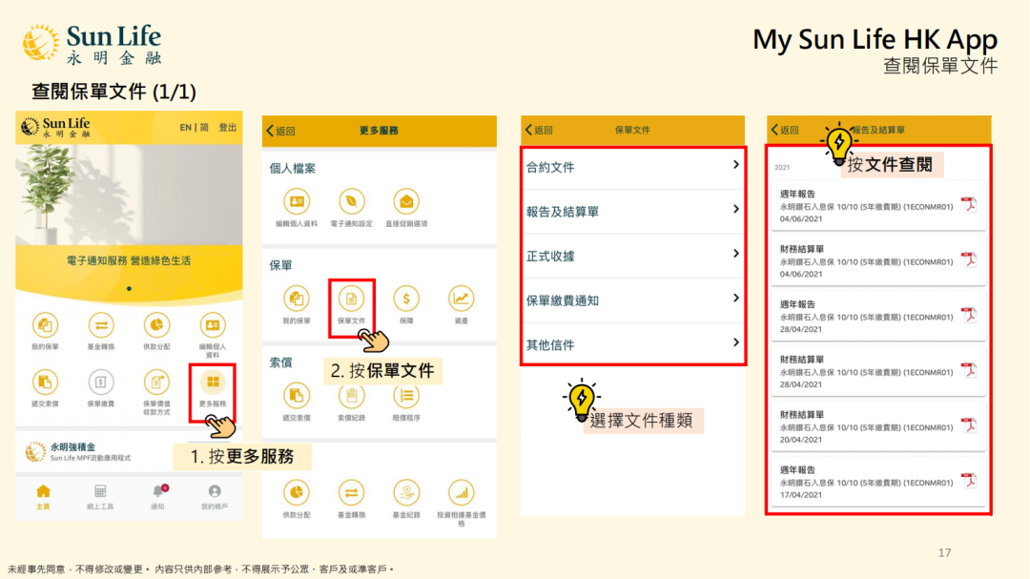Open PDF of 財務結算單 dated 28/04/2021
1030x579 pixels.
coord(969,371)
